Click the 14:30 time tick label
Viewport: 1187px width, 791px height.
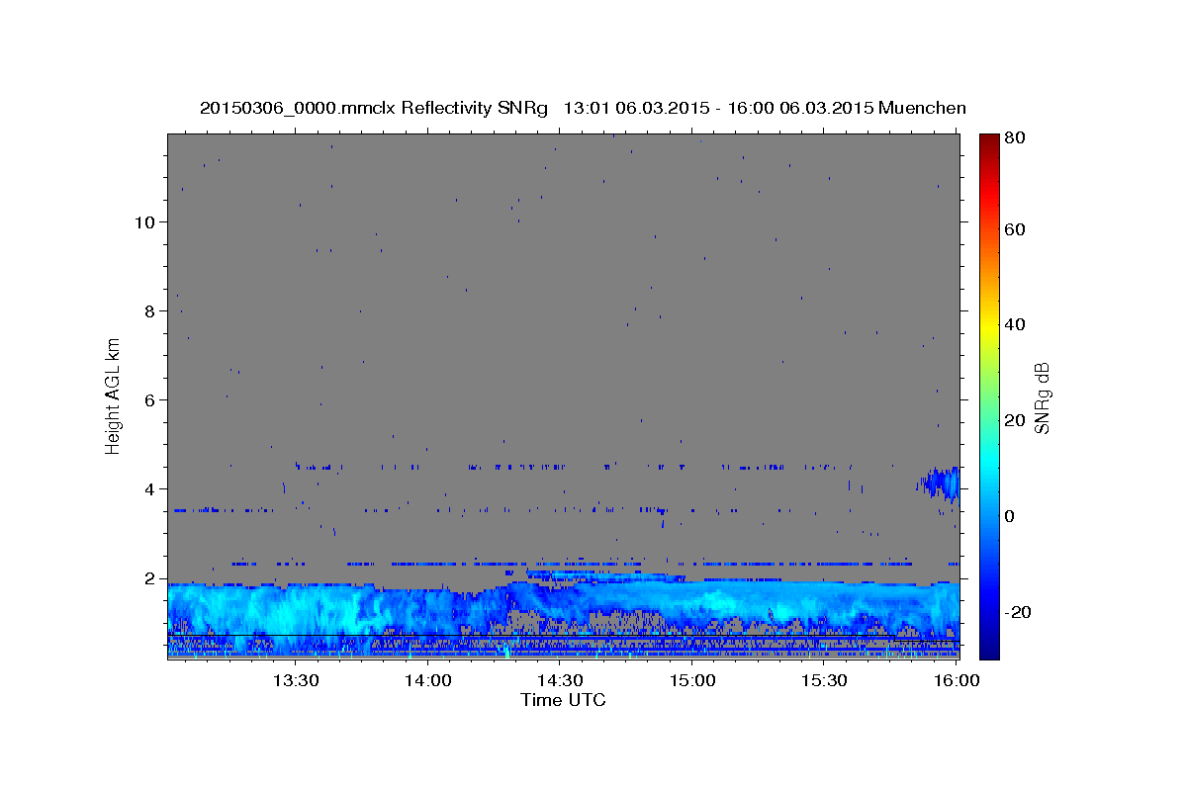pyautogui.click(x=560, y=680)
